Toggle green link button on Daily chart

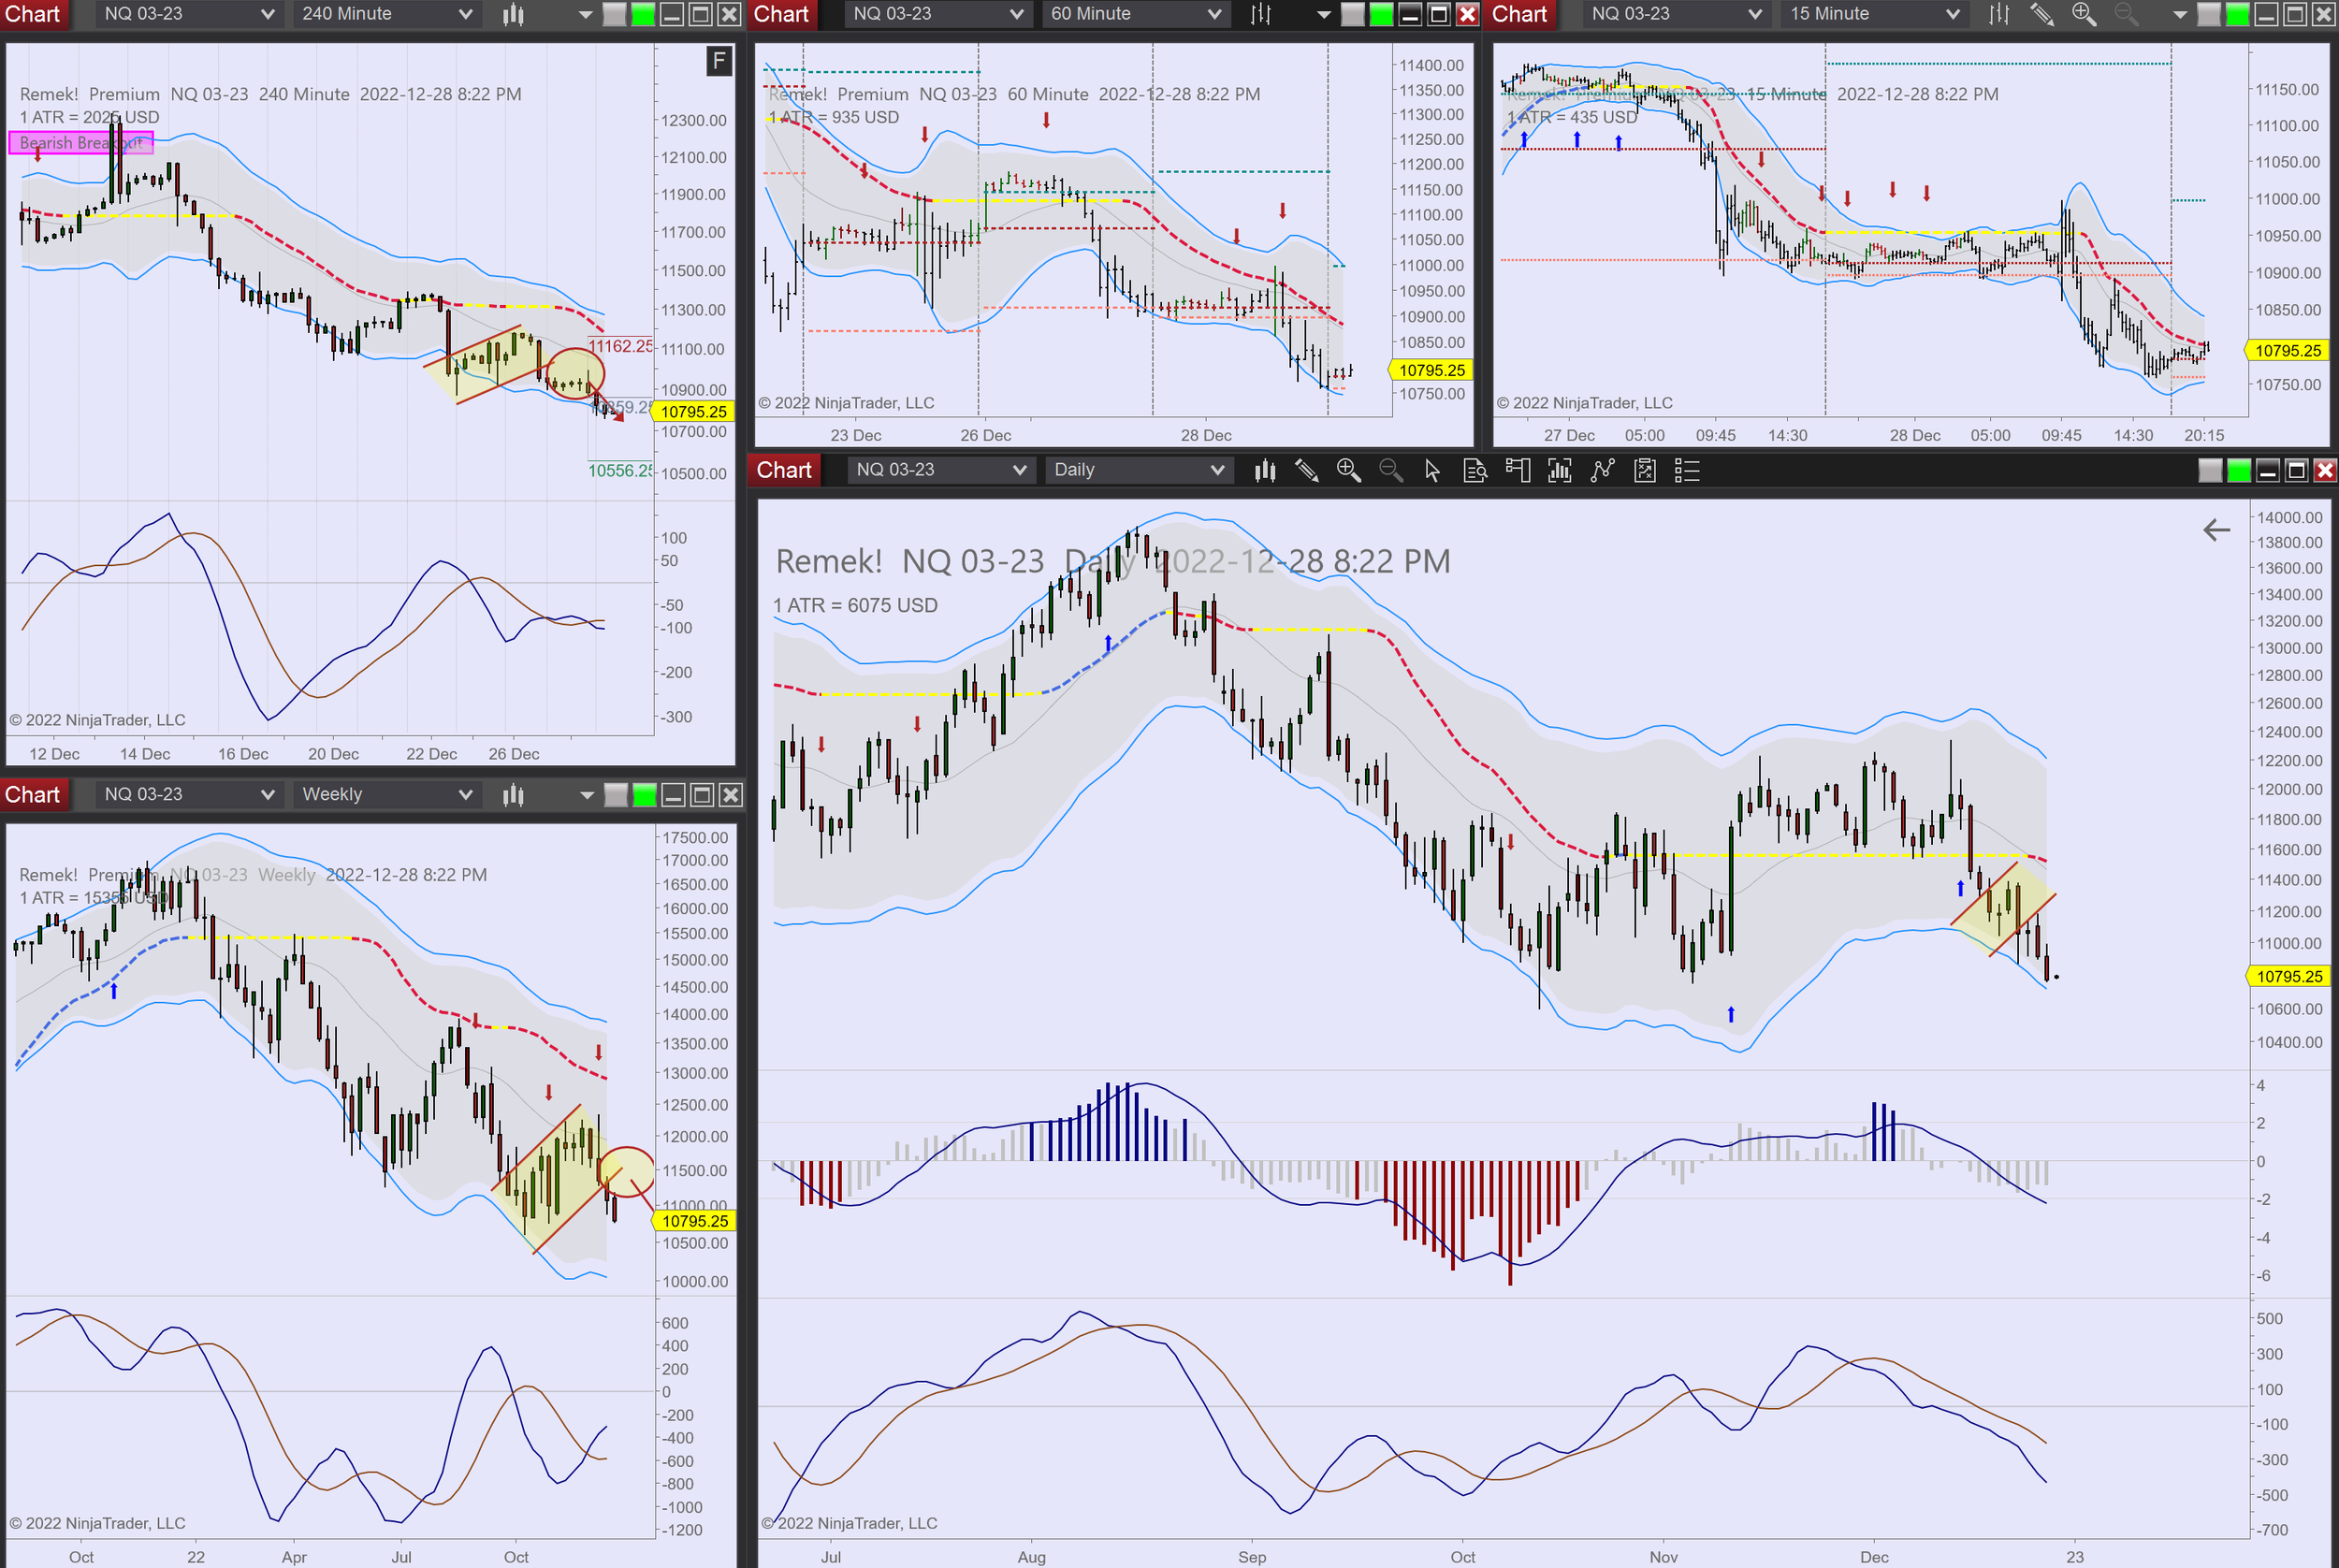(2239, 470)
